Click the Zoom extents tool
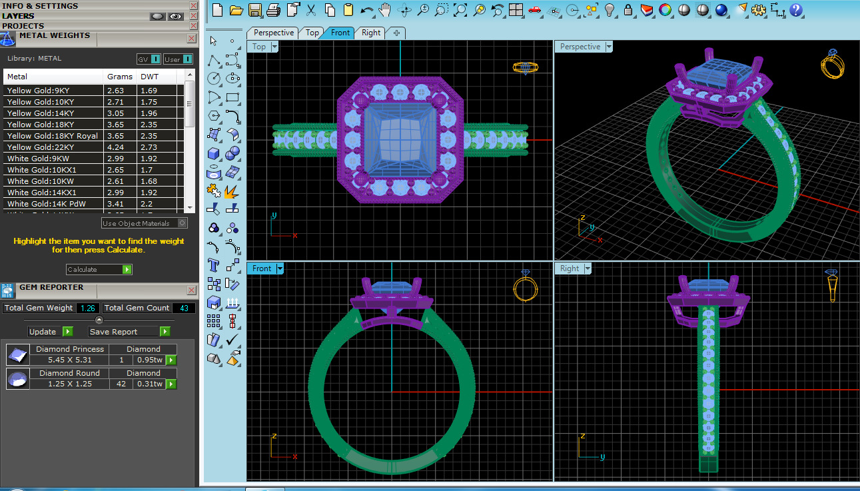 point(460,10)
